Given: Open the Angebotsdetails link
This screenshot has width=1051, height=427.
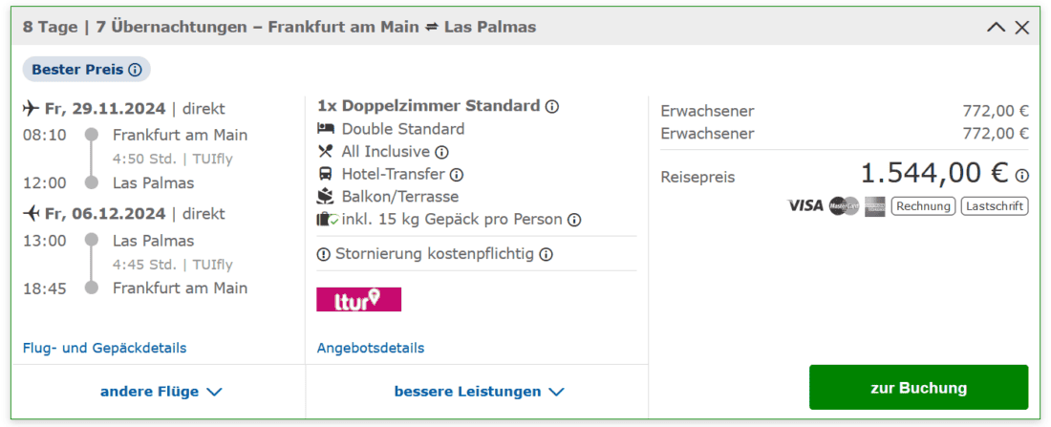Looking at the screenshot, I should pos(371,348).
